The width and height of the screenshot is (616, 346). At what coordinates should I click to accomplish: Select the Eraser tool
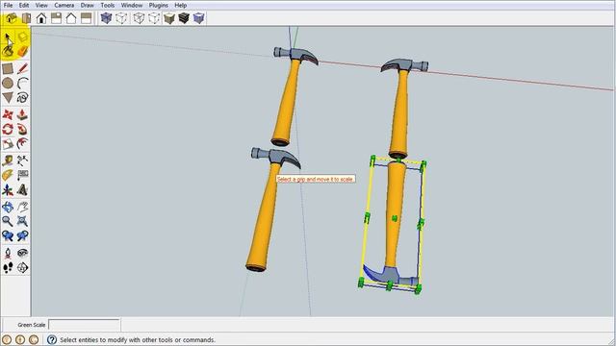pyautogui.click(x=22, y=51)
